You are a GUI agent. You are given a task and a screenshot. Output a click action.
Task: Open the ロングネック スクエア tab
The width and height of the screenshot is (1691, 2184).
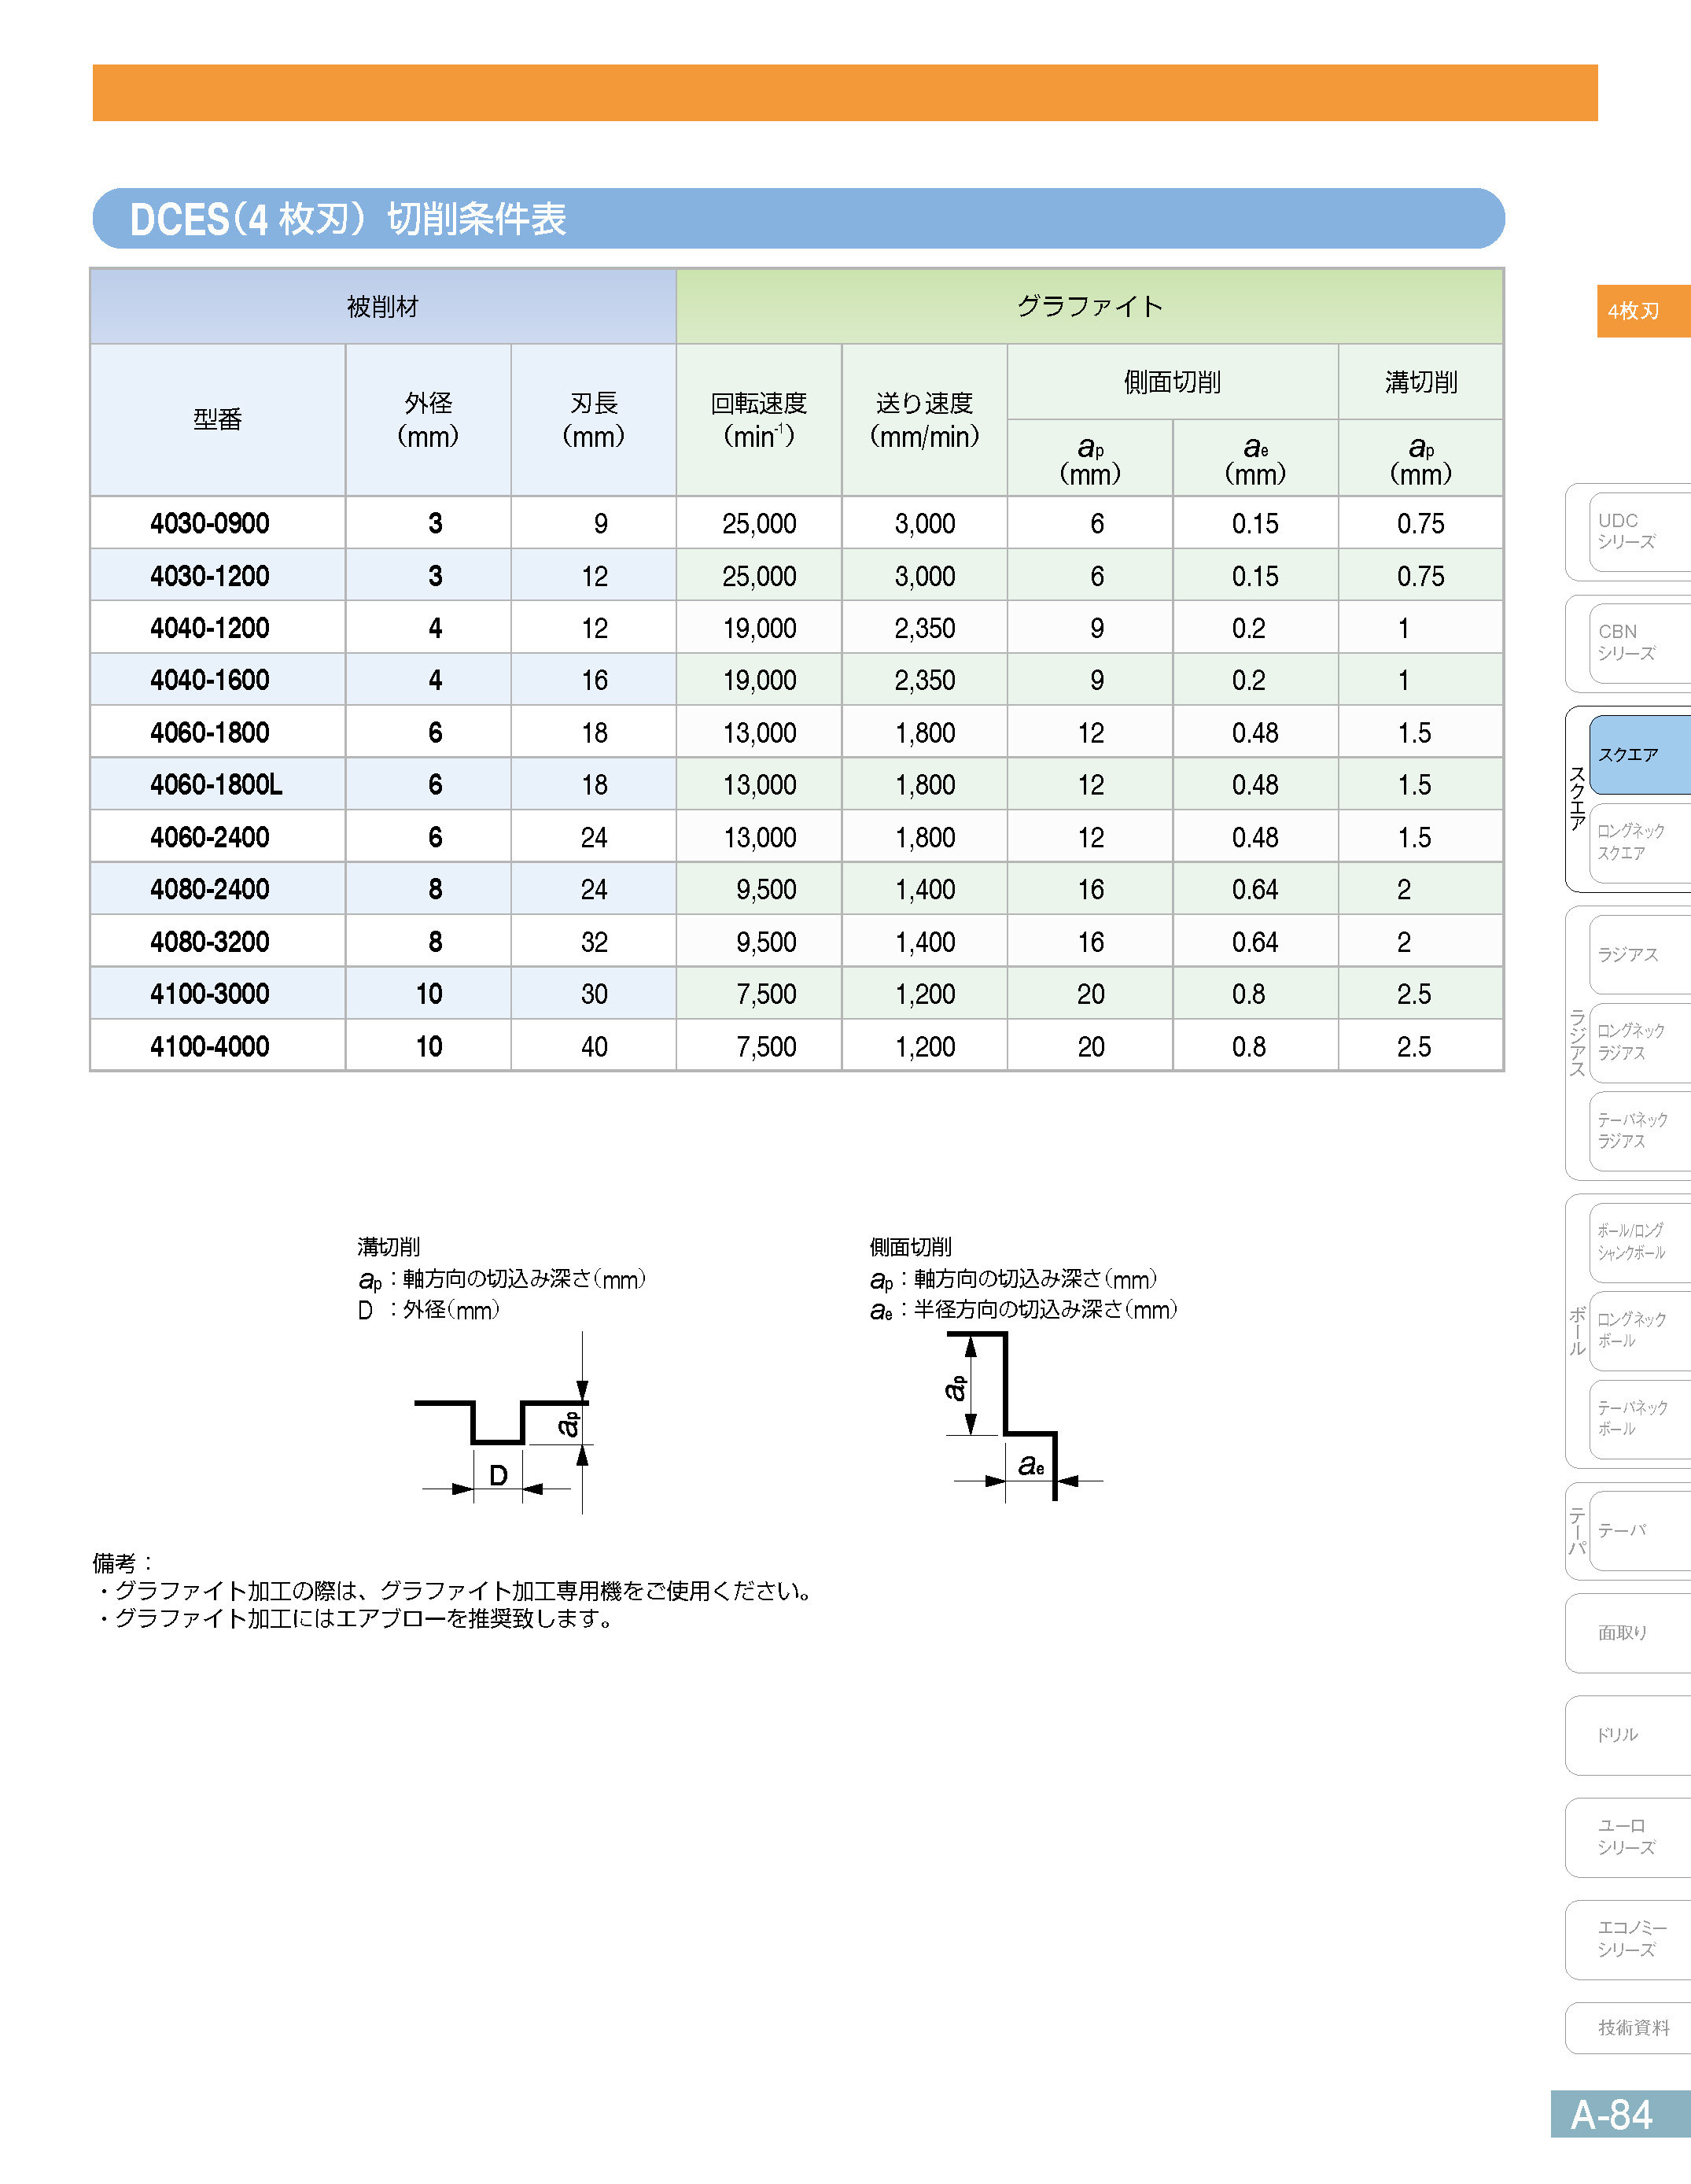(x=1639, y=842)
